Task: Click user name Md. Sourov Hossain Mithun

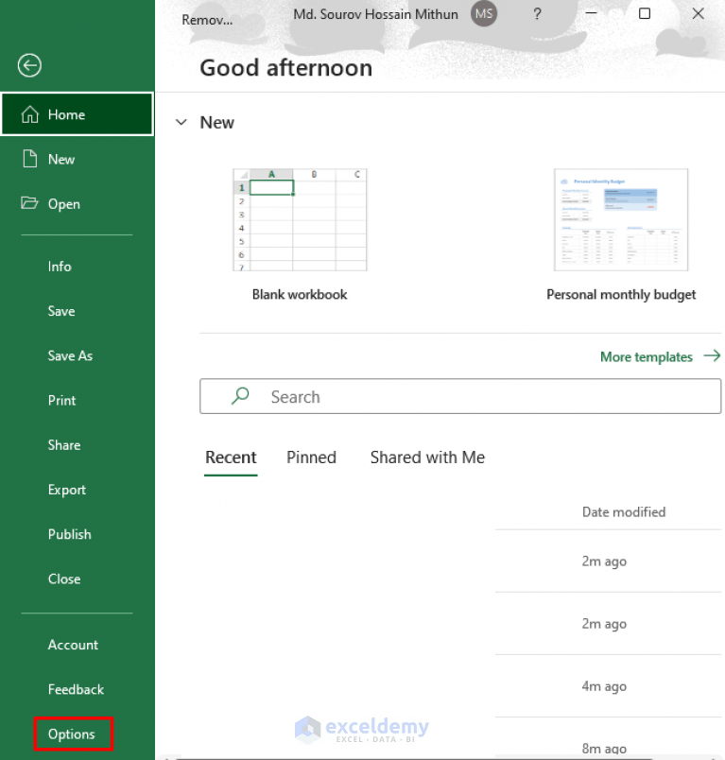Action: tap(375, 14)
